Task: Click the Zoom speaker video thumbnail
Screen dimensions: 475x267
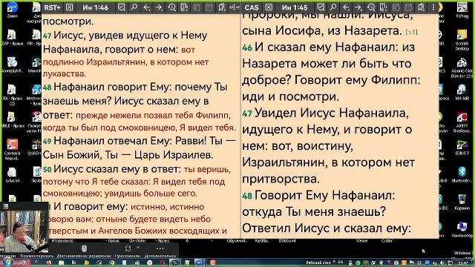Action: [24, 231]
